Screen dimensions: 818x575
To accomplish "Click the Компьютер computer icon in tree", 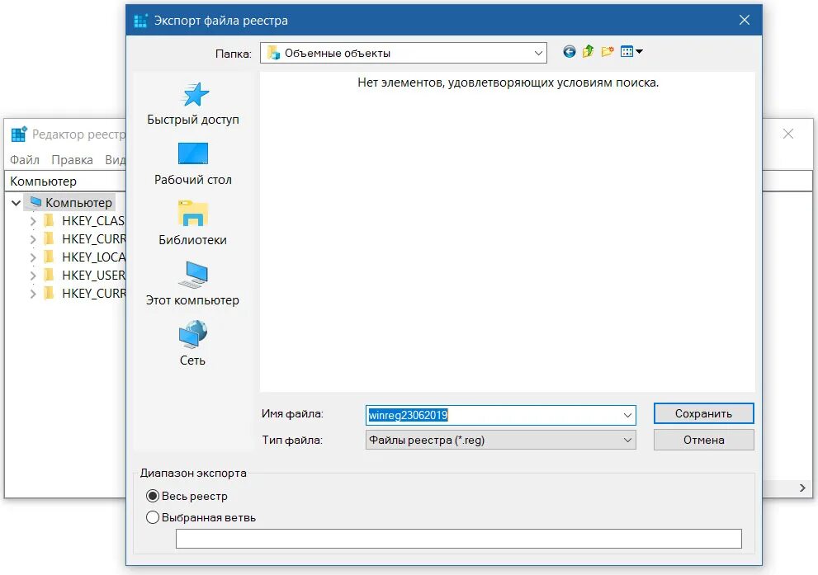I will 35,202.
